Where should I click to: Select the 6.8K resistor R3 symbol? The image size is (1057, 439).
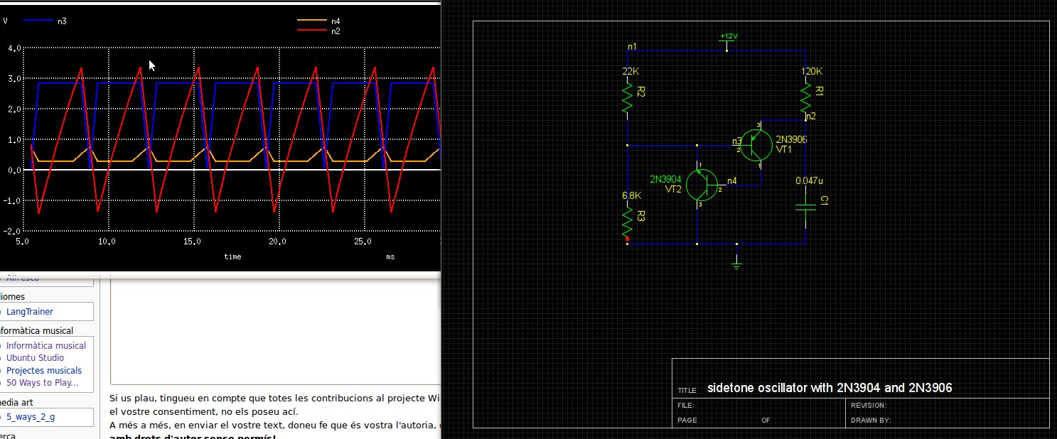click(x=628, y=222)
